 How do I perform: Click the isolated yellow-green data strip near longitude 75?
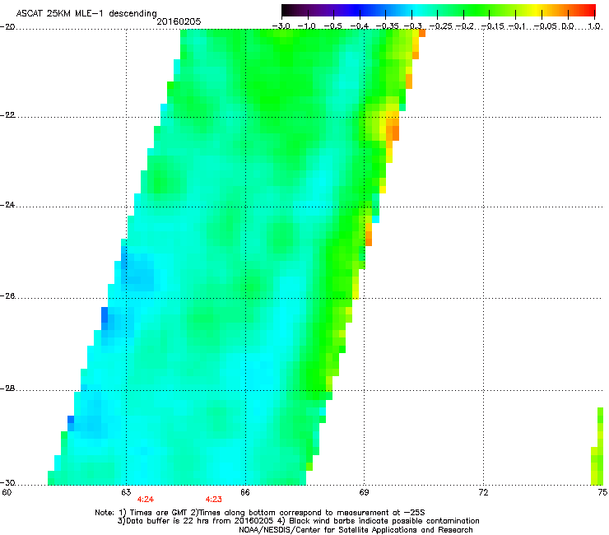tap(597, 446)
